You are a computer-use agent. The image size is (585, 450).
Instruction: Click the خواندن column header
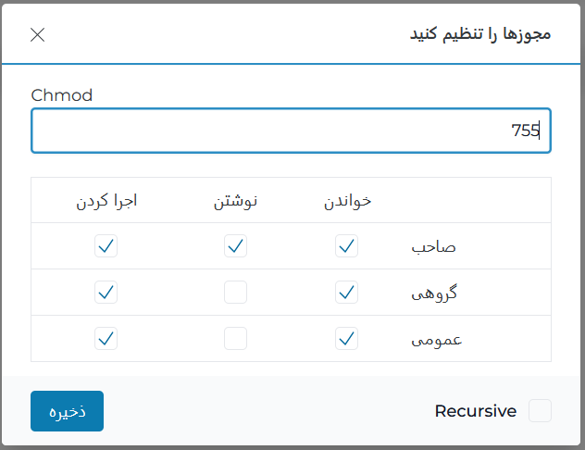coord(347,201)
